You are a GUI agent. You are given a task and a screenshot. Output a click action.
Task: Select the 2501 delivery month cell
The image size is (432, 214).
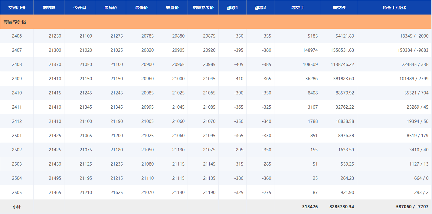point(17,136)
